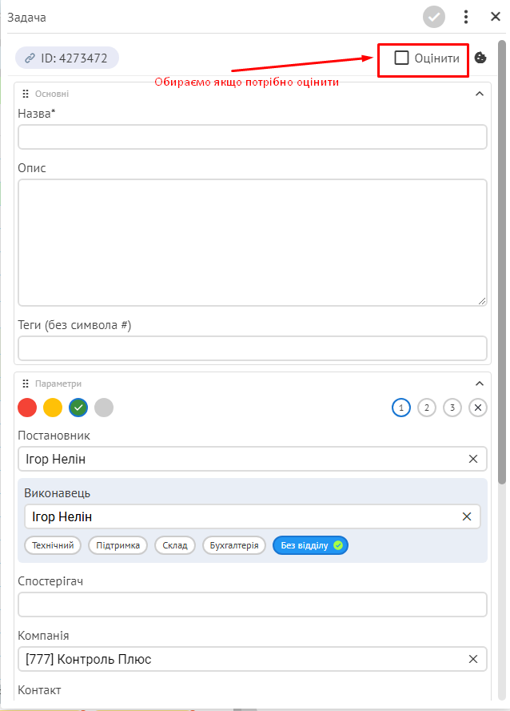This screenshot has height=711, width=510.
Task: Clear the Виконавець field with X icon
Action: click(x=467, y=516)
